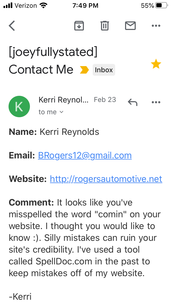This screenshot has height=304, width=171.
Task: Delete email with trash icon
Action: pyautogui.click(x=104, y=26)
